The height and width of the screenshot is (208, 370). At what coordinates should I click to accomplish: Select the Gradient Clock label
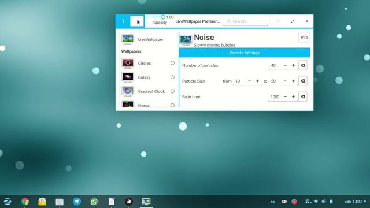point(151,91)
